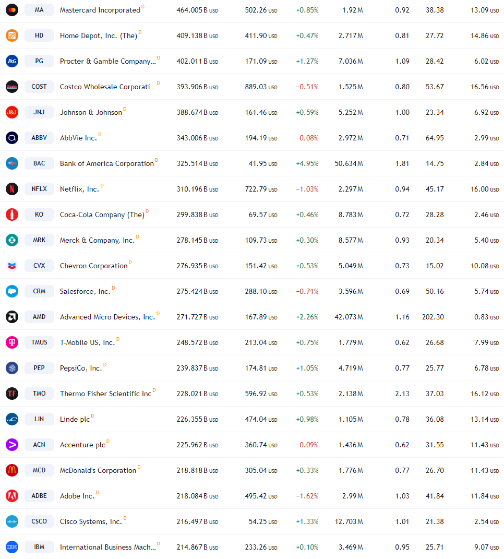Open Johnson & Johnson company link
The width and height of the screenshot is (504, 559).
[x=91, y=113]
